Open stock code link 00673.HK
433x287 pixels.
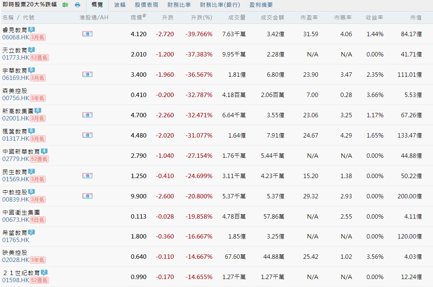click(x=16, y=220)
